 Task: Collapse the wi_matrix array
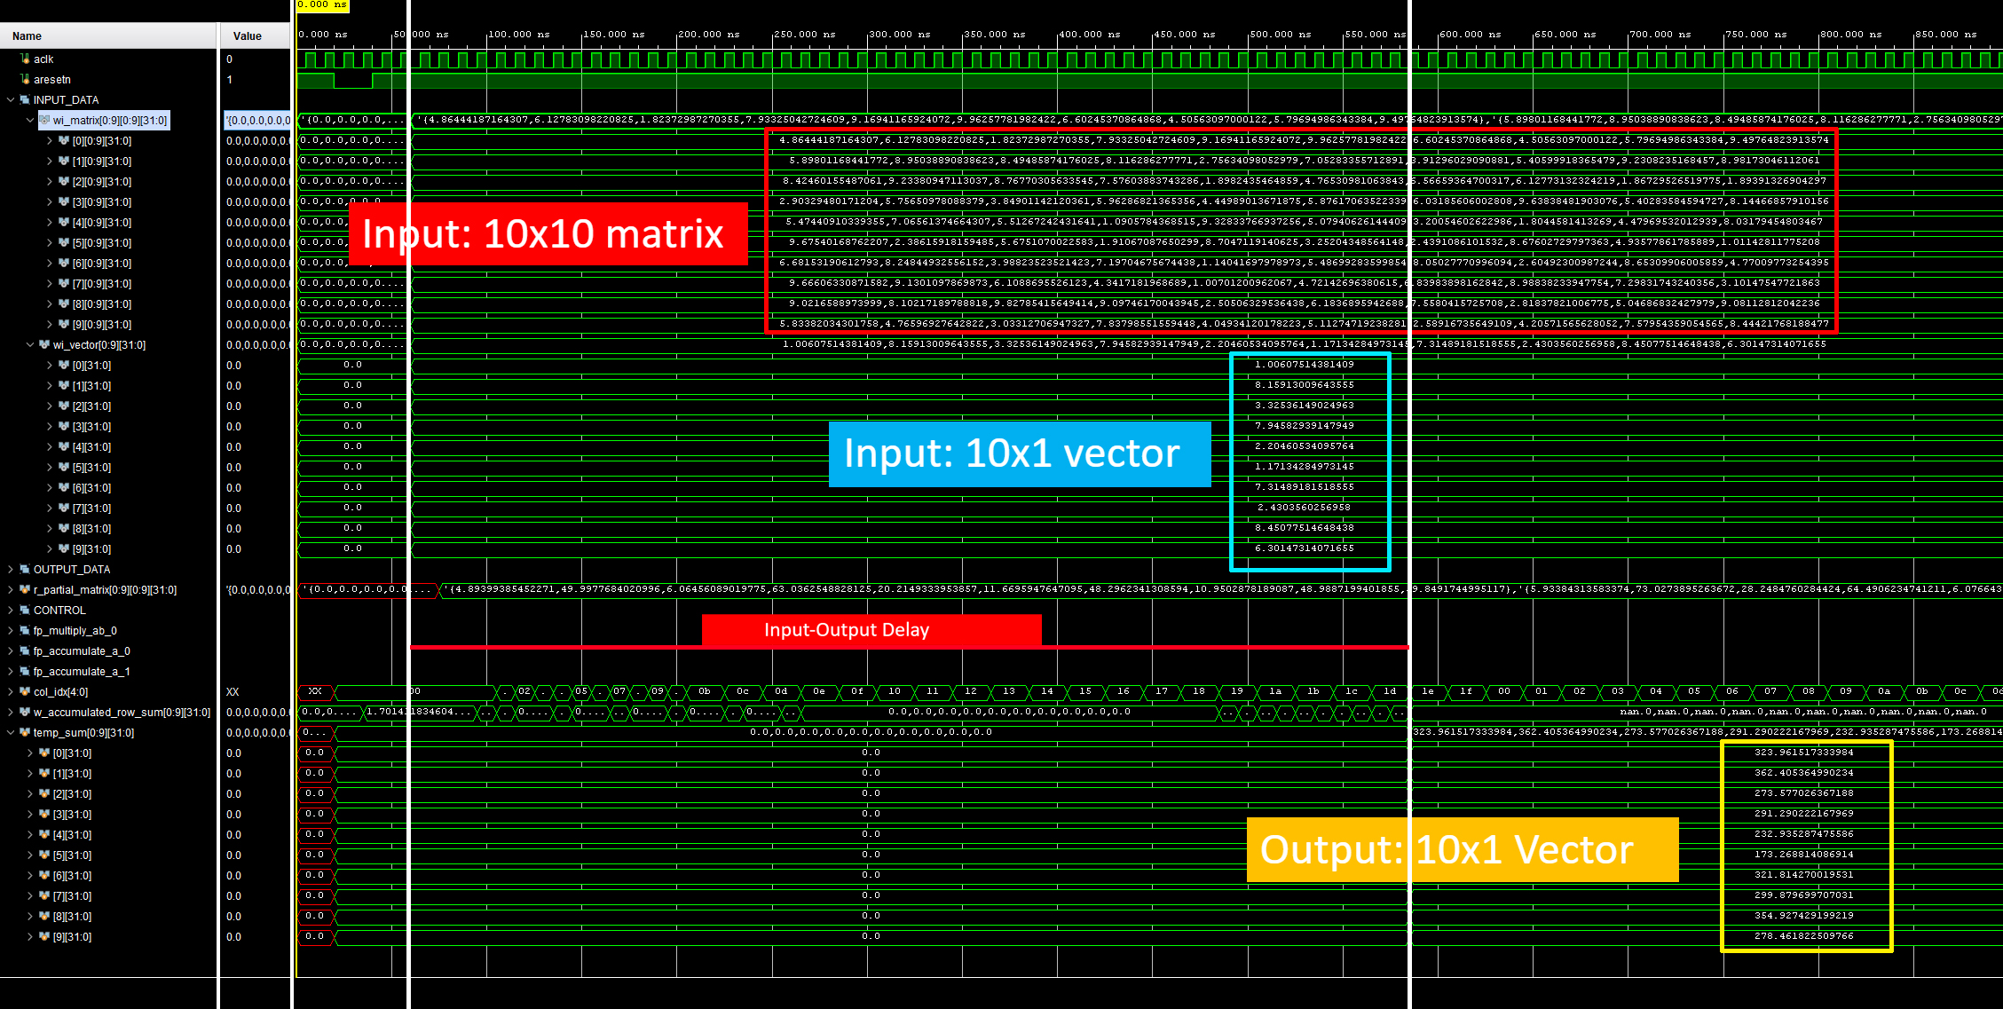click(x=30, y=120)
